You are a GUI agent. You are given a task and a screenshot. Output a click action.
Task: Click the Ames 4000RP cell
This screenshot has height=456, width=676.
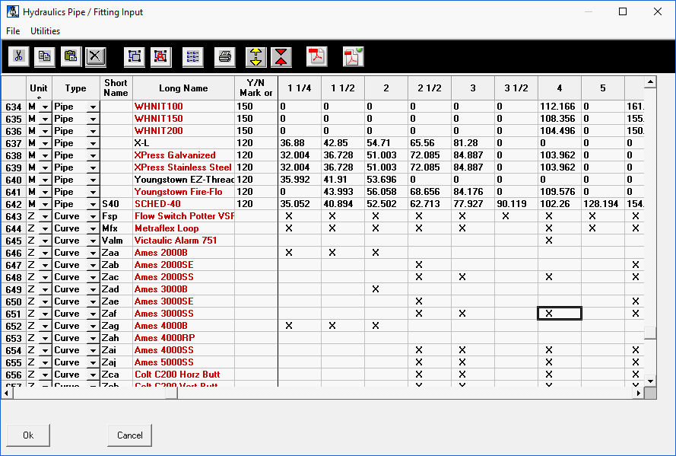point(184,338)
